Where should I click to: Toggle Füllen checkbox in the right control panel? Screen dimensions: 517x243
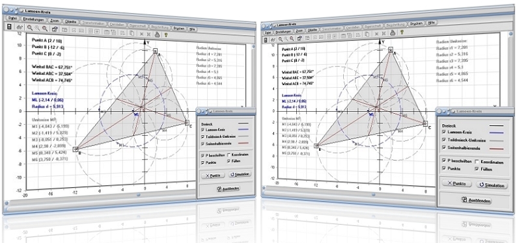(x=477, y=169)
